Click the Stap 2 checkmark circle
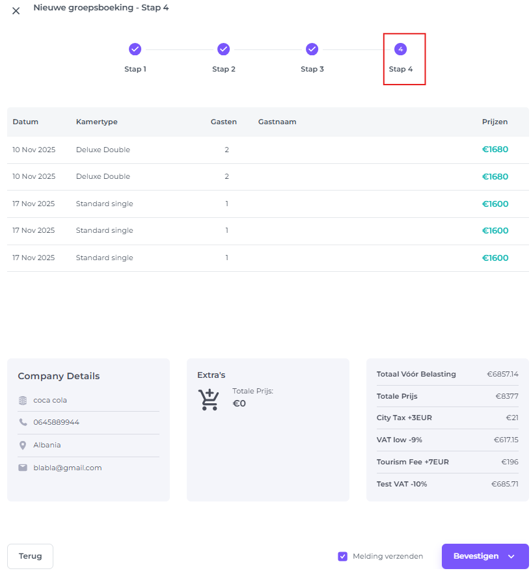This screenshot has width=531, height=573. [224, 49]
